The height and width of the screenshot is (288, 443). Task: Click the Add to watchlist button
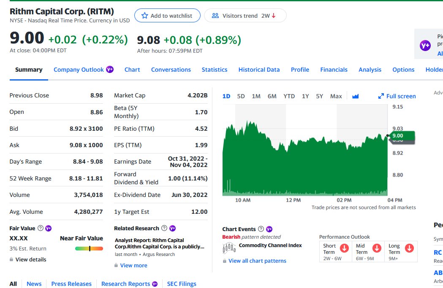click(167, 16)
